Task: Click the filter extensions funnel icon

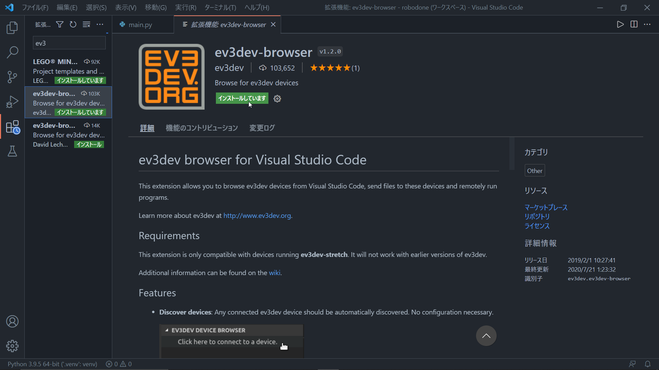Action: tap(60, 24)
